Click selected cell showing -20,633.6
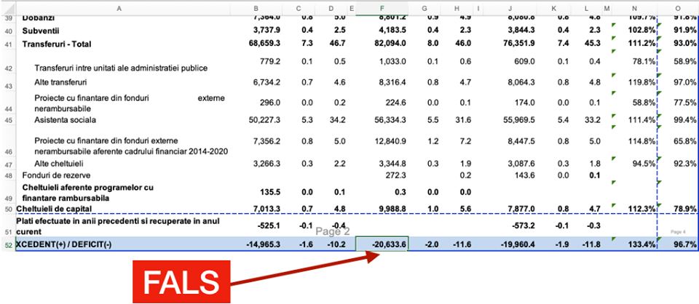This screenshot has height=304, width=699. pyautogui.click(x=382, y=244)
